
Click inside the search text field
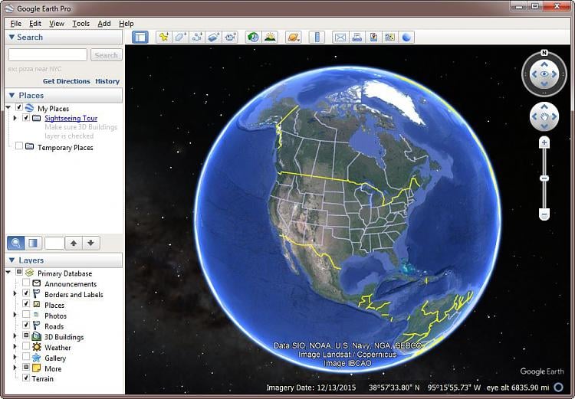pos(48,55)
